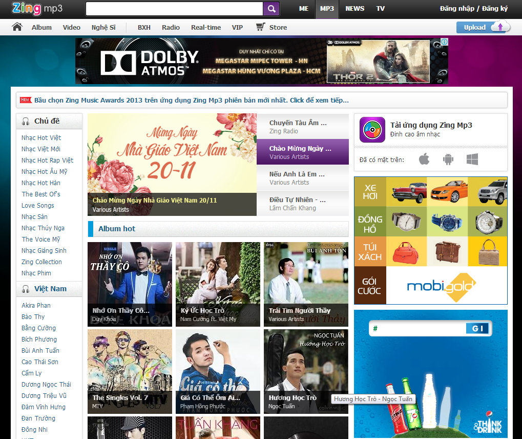This screenshot has width=522, height=439.
Task: Click the mobigold logo
Action: pyautogui.click(x=442, y=286)
